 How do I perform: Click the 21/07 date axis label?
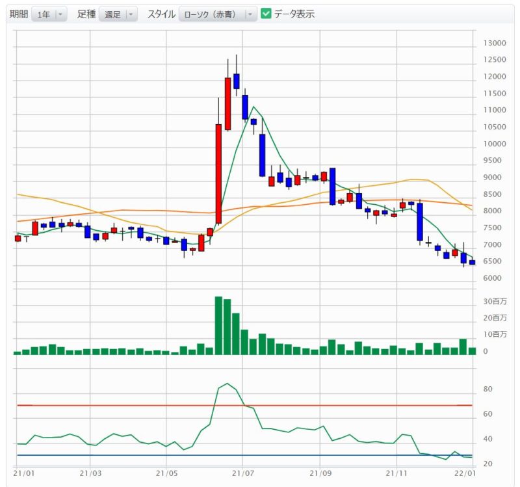(242, 473)
